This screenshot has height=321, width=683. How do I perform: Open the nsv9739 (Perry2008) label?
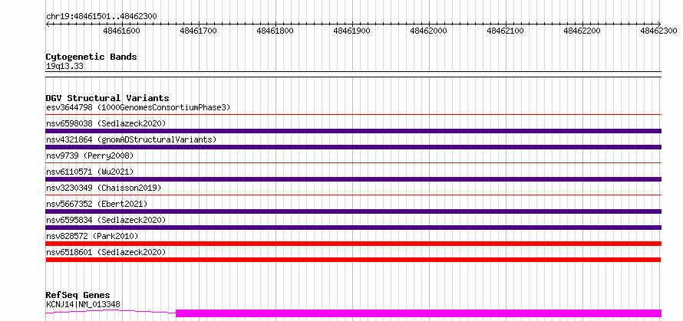point(90,156)
